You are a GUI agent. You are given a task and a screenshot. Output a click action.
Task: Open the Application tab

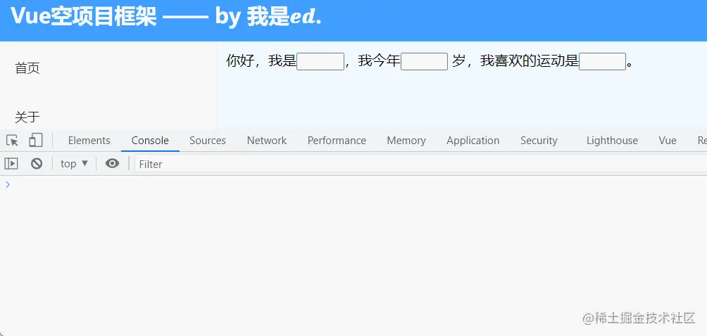pyautogui.click(x=473, y=141)
